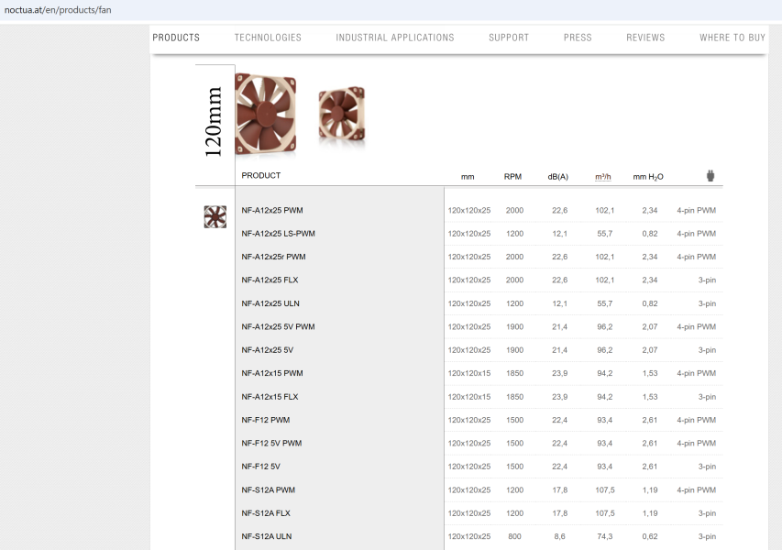Open the NF-A12x25 5V PWM product page
Image resolution: width=782 pixels, height=550 pixels.
[279, 327]
